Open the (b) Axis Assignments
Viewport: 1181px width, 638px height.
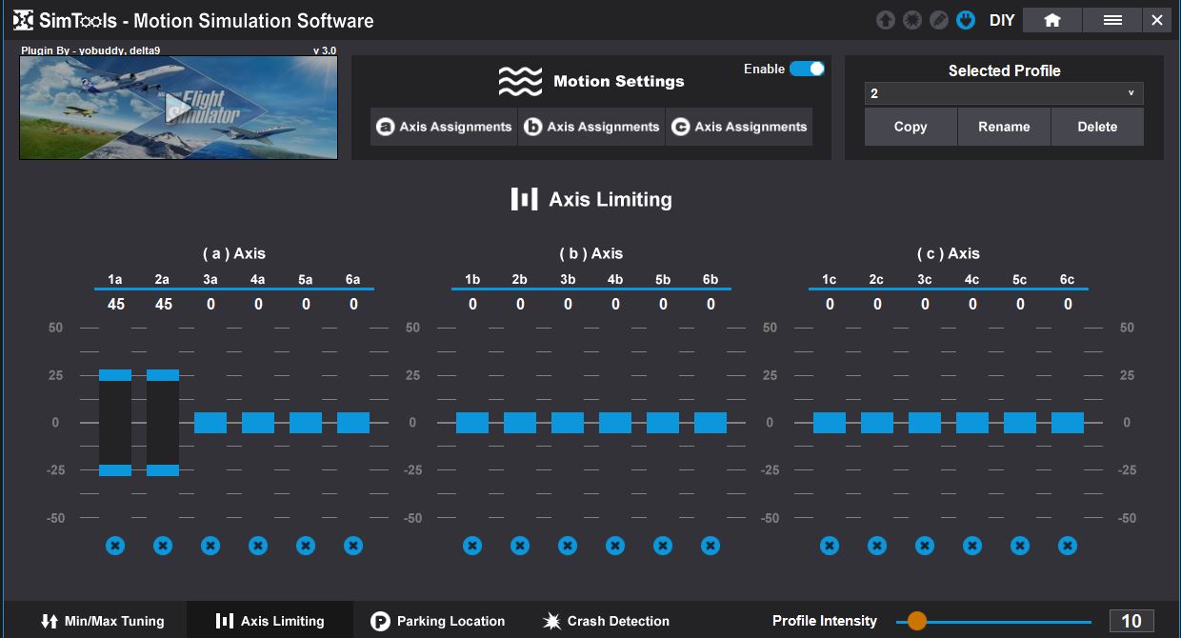tap(591, 127)
